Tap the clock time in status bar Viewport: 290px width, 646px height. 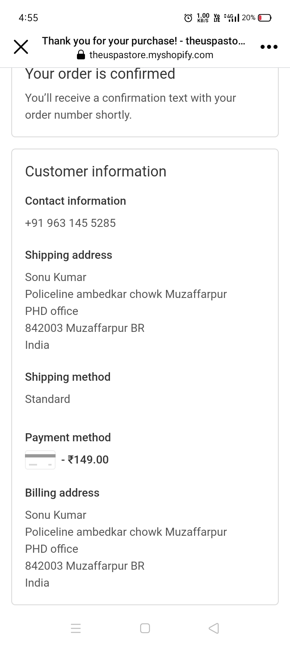(28, 18)
